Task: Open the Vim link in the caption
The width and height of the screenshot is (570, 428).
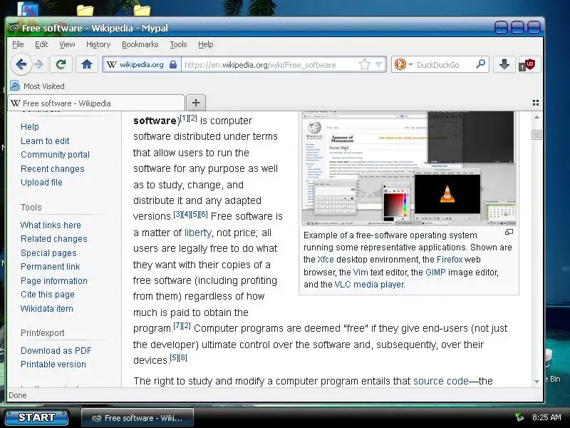Action: (x=361, y=272)
